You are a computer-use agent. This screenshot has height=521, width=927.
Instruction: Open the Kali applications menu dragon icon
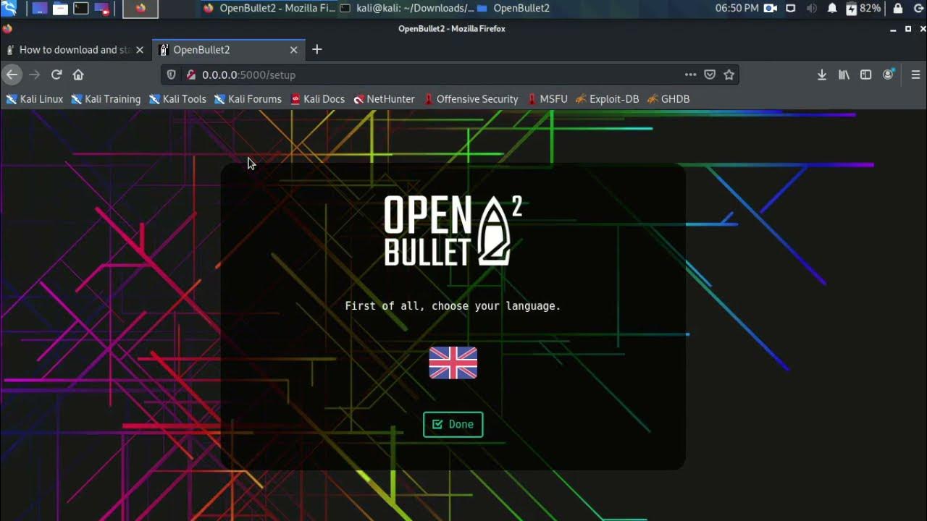pos(9,8)
